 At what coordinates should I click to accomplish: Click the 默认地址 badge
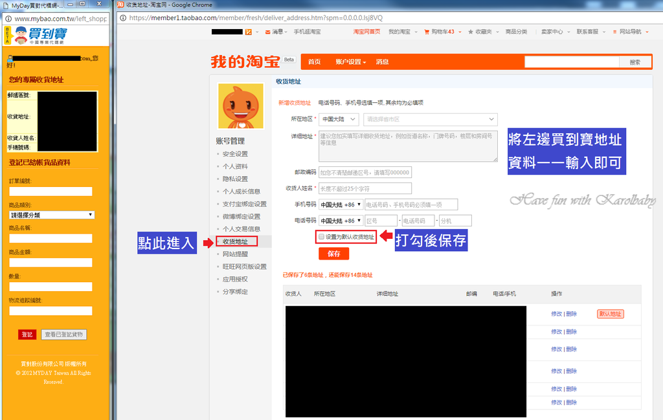pos(610,314)
